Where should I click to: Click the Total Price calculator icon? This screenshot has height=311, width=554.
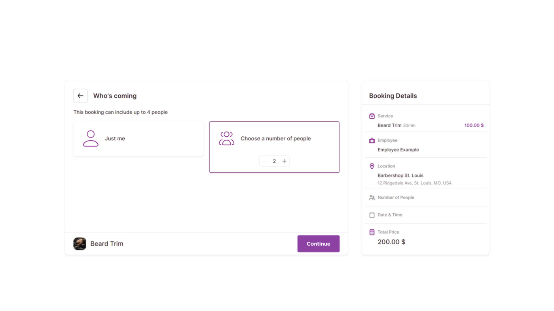(x=372, y=232)
